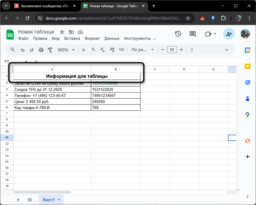Star the spreadsheet Новая таблица

(x=62, y=32)
